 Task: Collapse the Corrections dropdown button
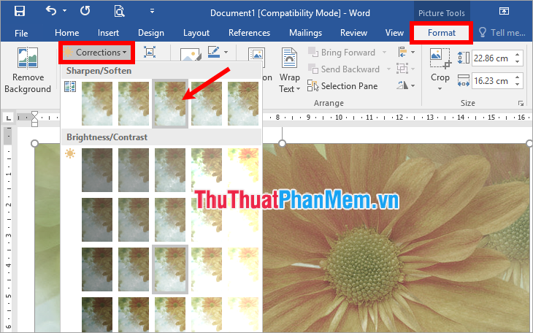click(96, 53)
